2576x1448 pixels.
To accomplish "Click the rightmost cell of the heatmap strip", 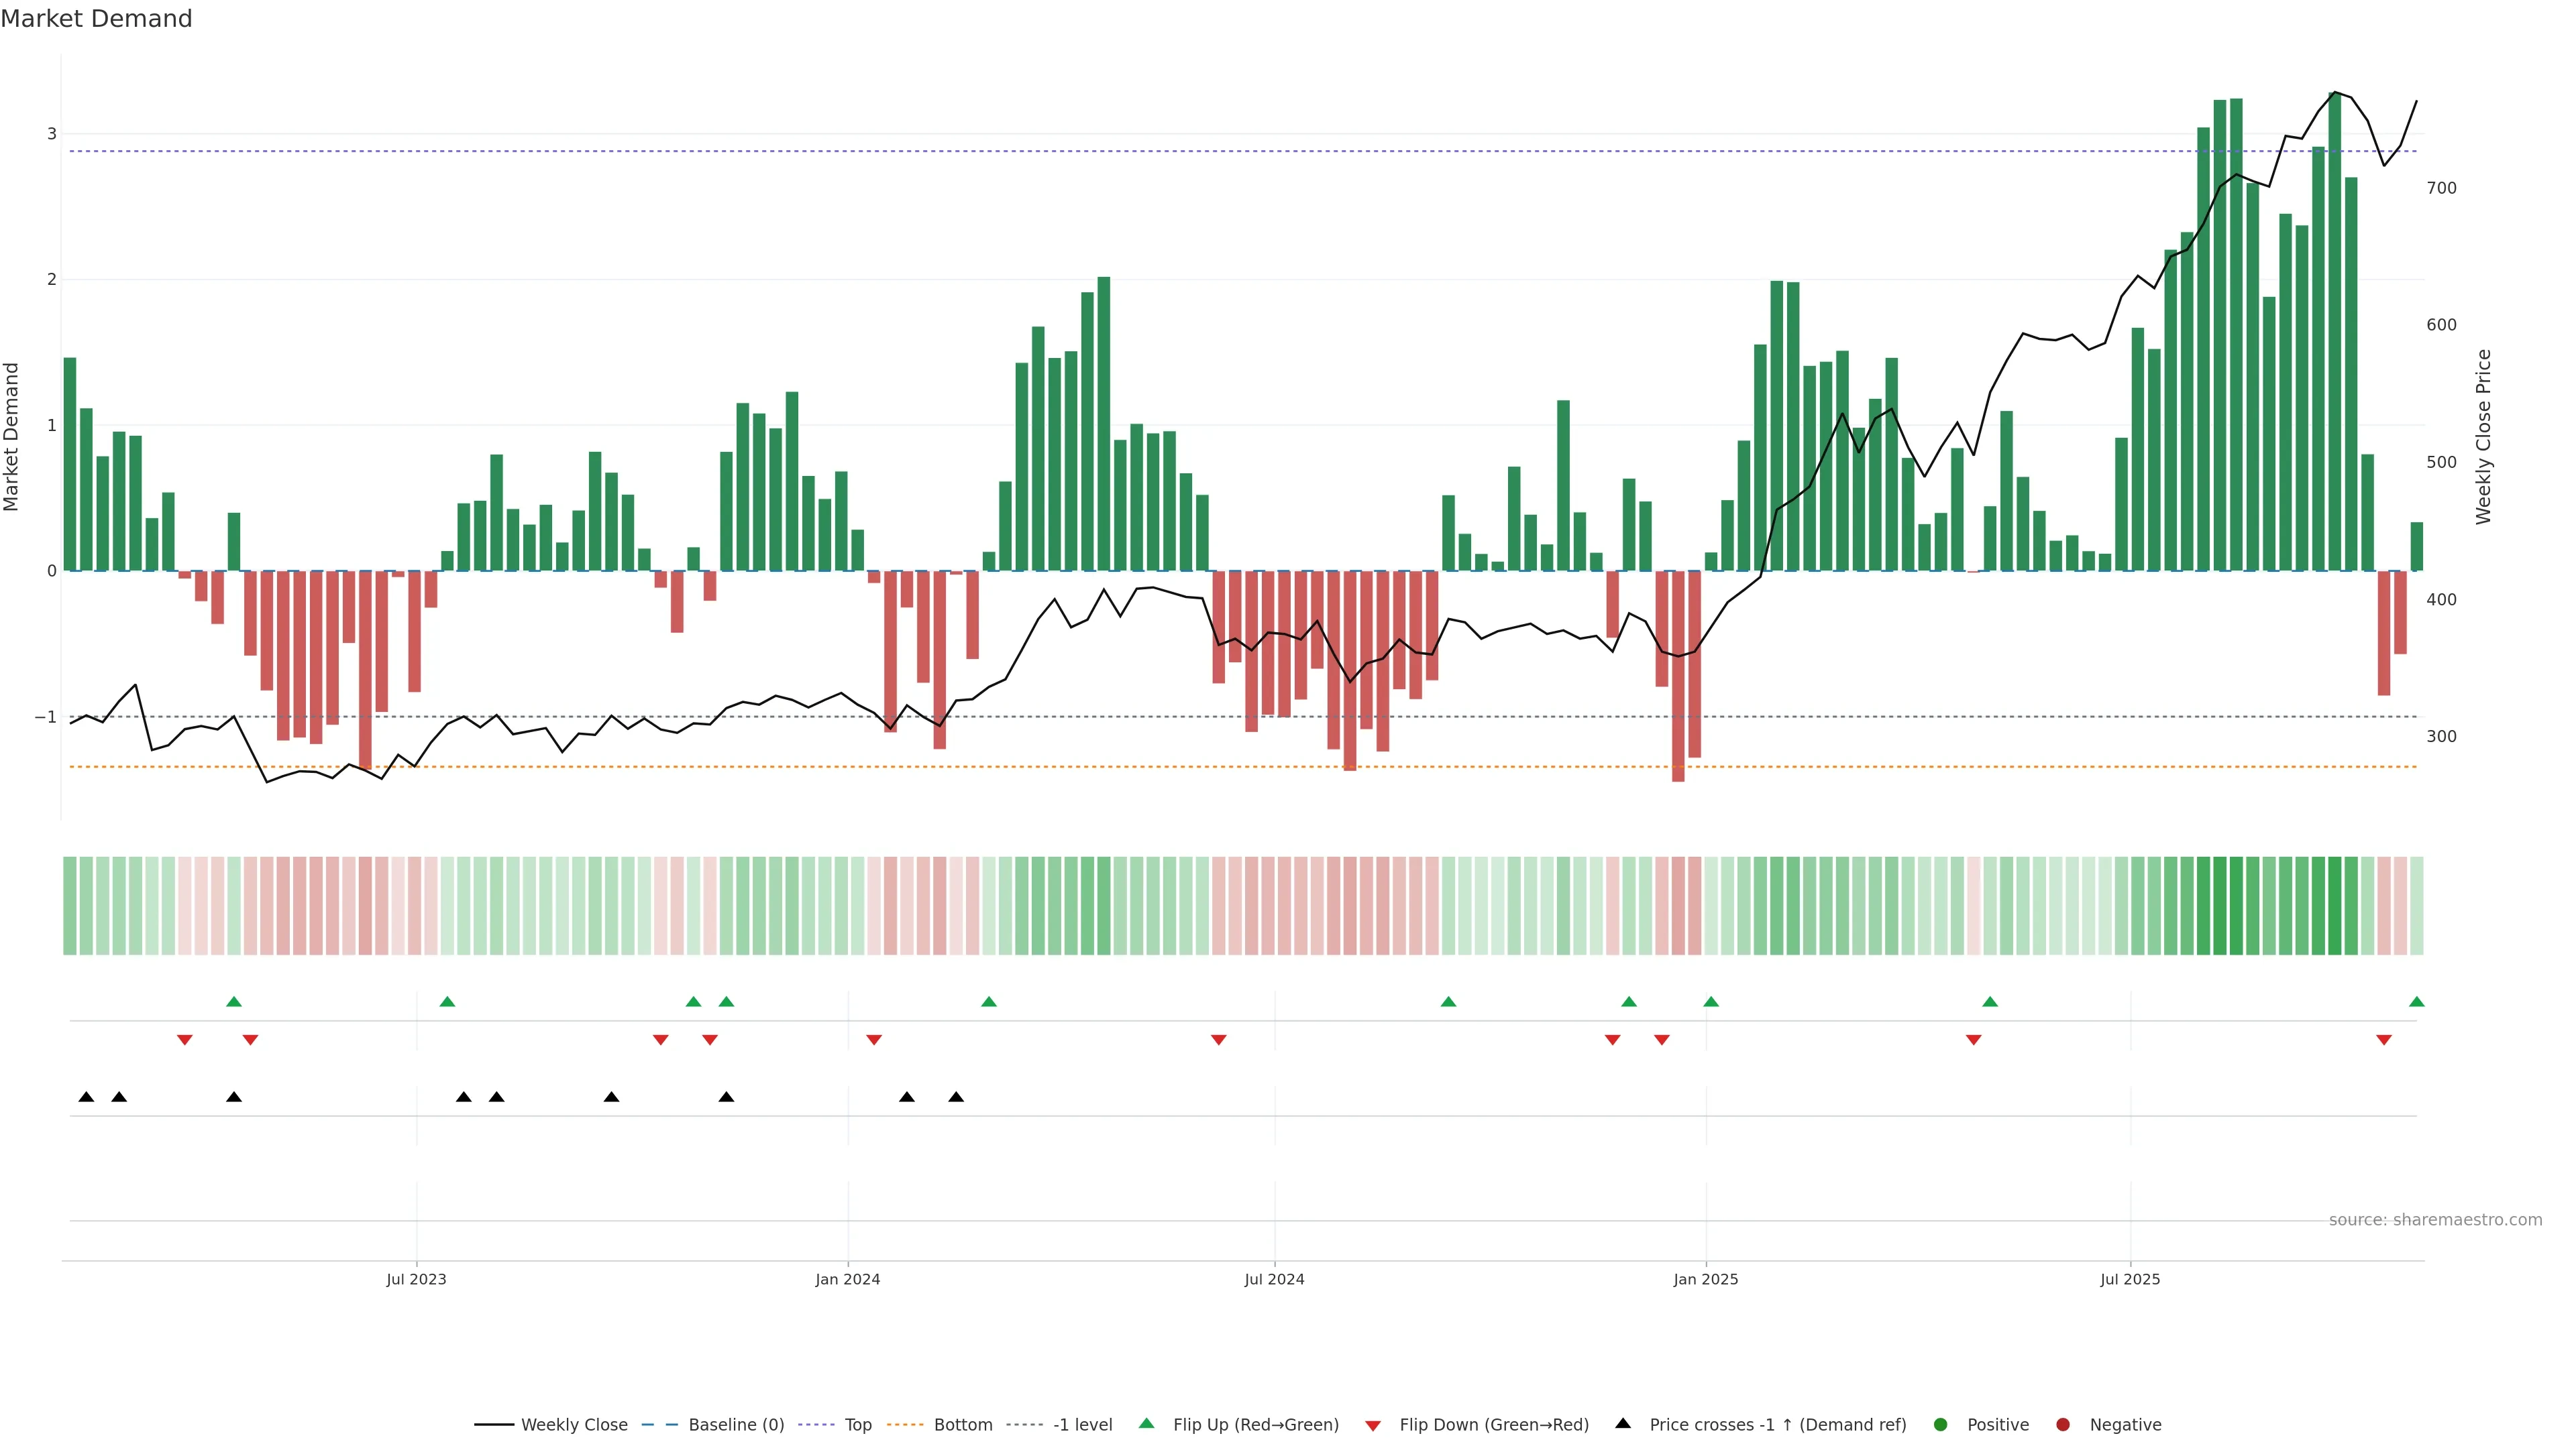I will (2416, 906).
